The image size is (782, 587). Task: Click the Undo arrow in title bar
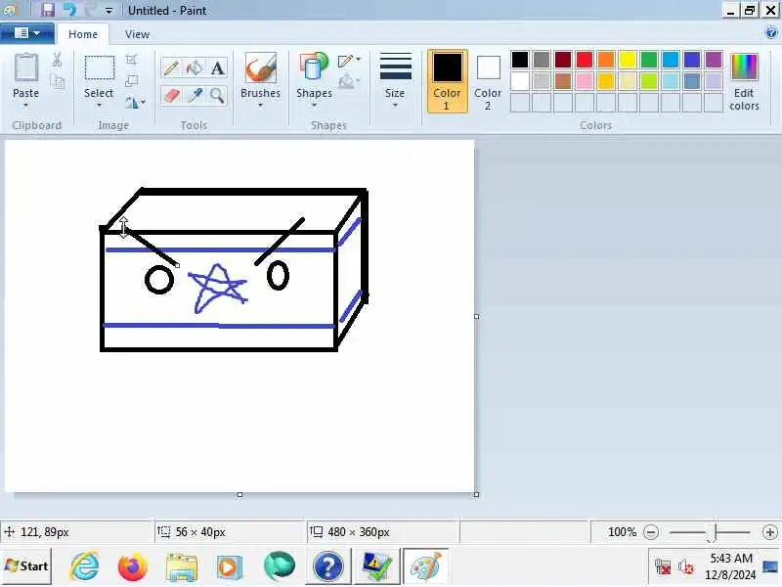pos(69,10)
